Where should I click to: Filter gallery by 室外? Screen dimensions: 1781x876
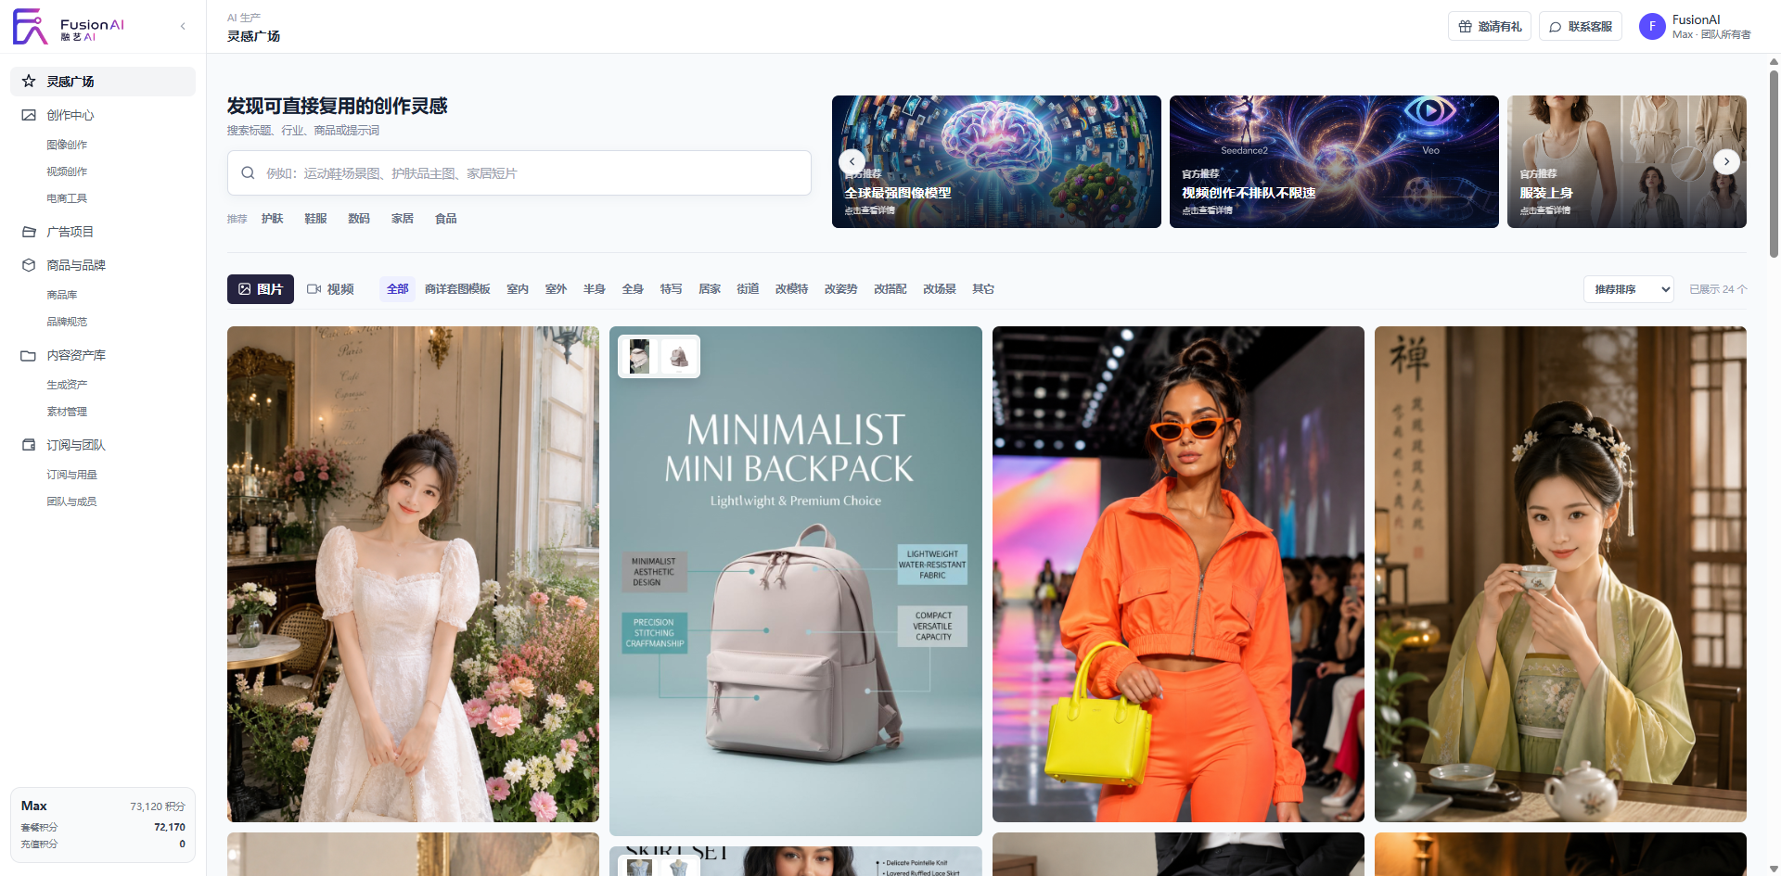(556, 289)
